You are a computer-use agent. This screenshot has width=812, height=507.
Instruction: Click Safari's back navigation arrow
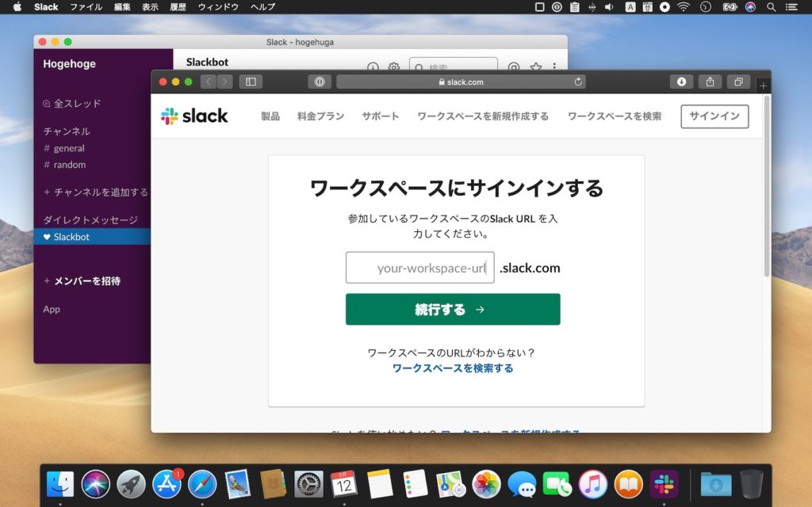point(209,81)
